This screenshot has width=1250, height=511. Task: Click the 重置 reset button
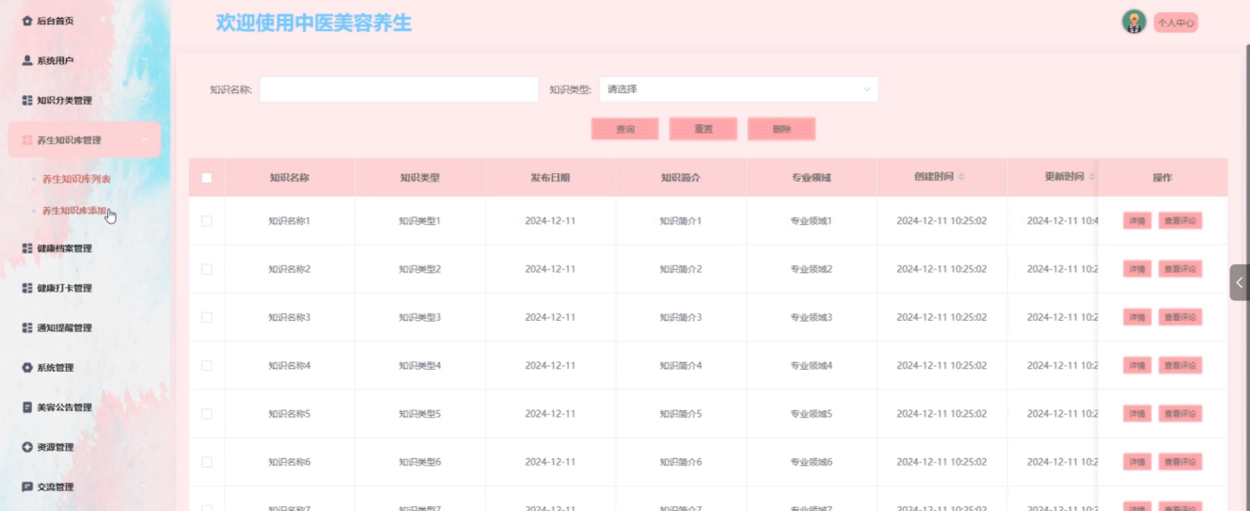coord(704,129)
